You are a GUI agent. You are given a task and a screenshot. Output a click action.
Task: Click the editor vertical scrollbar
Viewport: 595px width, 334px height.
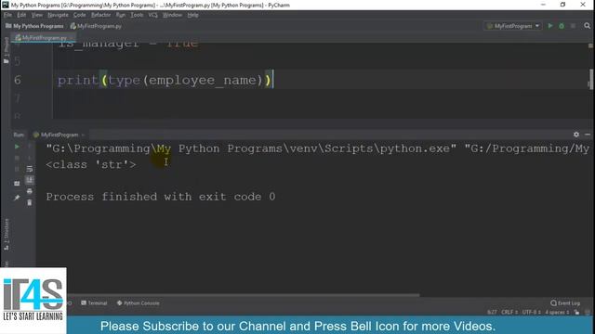click(x=591, y=80)
